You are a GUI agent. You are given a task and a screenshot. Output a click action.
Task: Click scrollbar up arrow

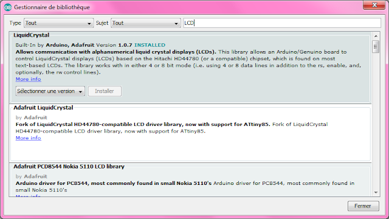(x=376, y=36)
